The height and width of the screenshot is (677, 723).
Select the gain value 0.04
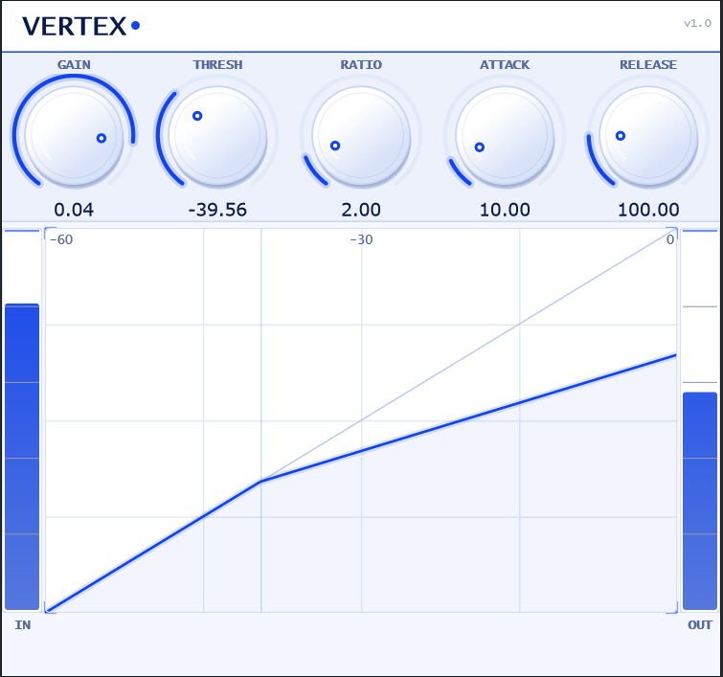point(74,210)
